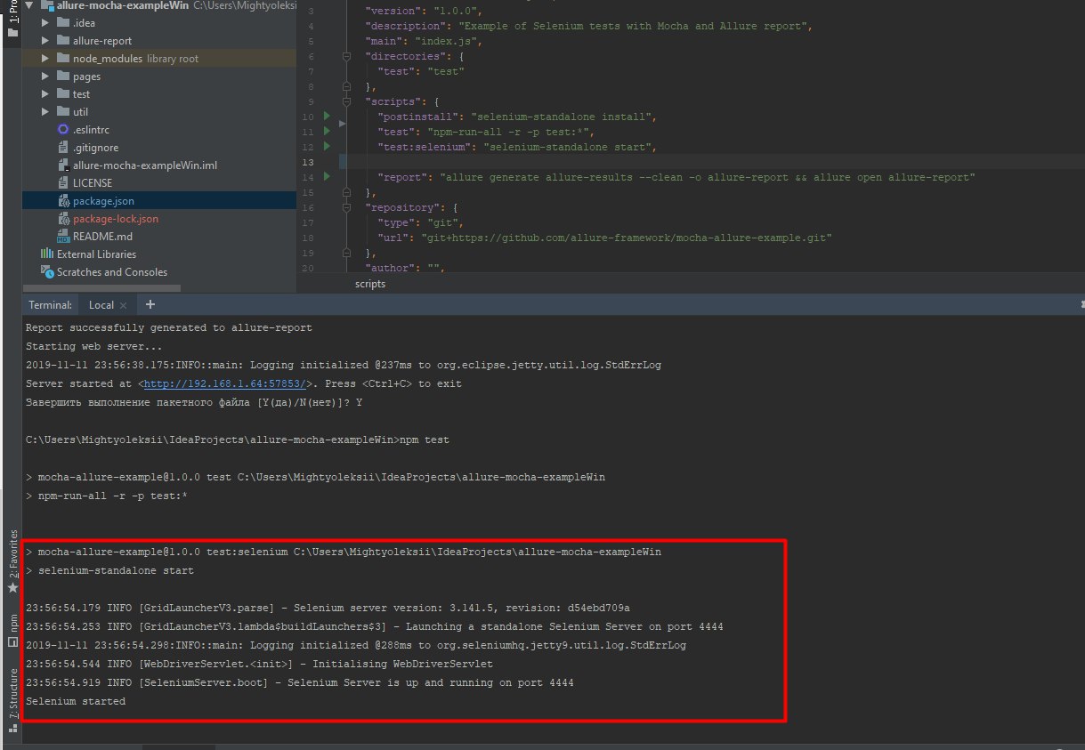The image size is (1085, 750).
Task: Fold the "scripts" block in editor
Action: pyautogui.click(x=346, y=101)
